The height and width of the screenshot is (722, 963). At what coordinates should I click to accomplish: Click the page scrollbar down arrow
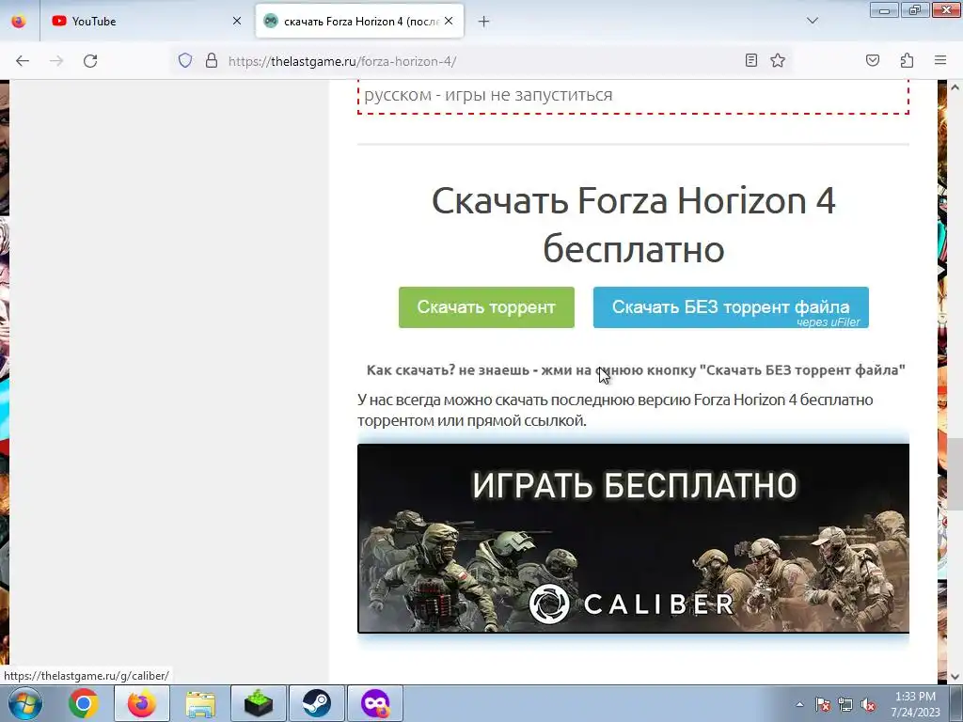tap(955, 677)
